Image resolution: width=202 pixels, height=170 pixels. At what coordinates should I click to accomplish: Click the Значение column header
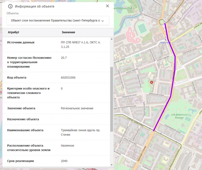click(68, 32)
